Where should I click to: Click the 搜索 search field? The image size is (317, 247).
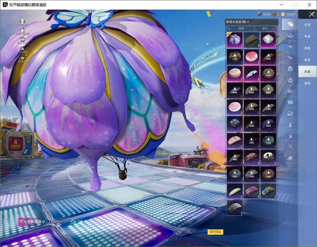(240, 29)
